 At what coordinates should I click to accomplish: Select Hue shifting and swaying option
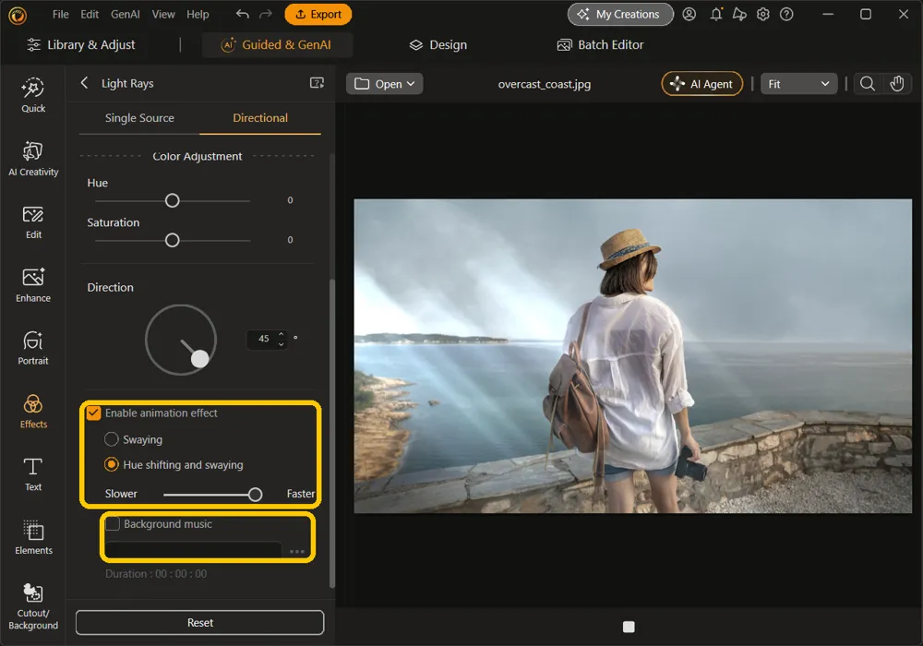(x=112, y=464)
